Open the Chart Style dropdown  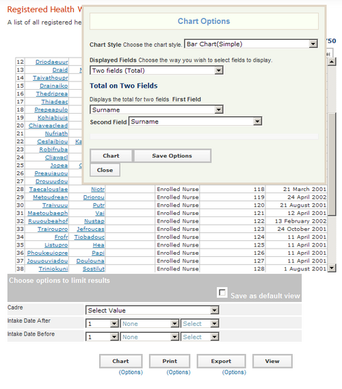pyautogui.click(x=251, y=44)
